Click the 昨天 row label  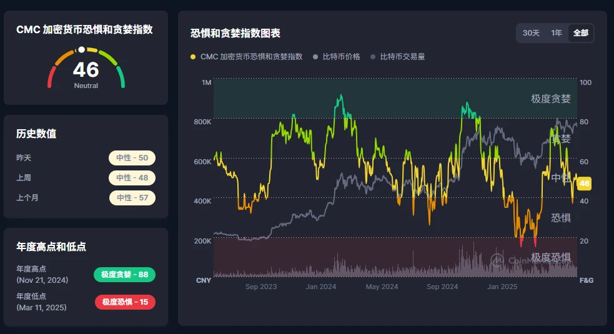(24, 158)
